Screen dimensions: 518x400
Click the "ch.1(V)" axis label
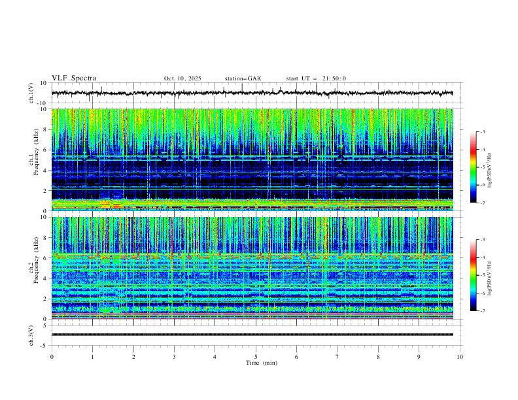tap(31, 93)
